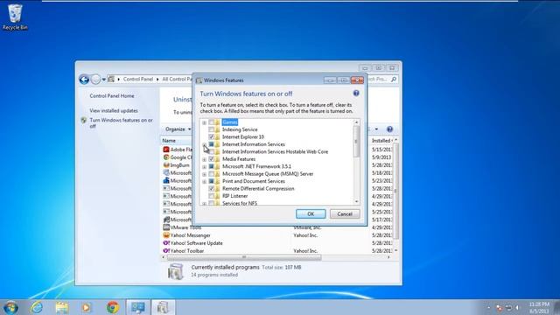Launch Google Chrome from the taskbar

click(113, 307)
